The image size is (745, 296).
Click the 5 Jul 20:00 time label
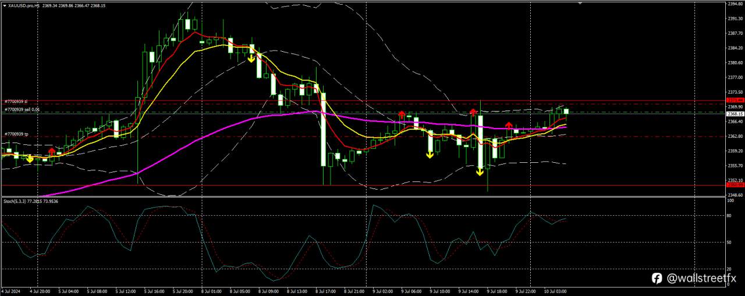click(x=183, y=290)
